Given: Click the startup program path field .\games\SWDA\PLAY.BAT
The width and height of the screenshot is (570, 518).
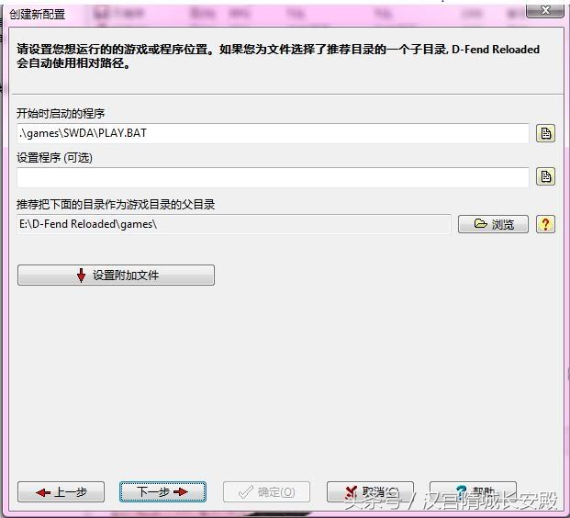Looking at the screenshot, I should tap(273, 133).
